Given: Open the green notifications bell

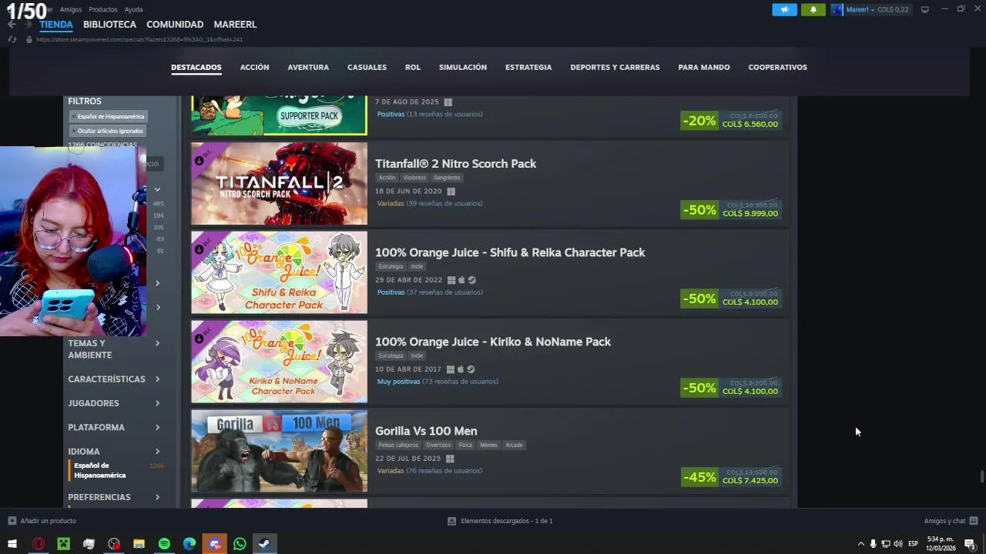Looking at the screenshot, I should coord(813,9).
